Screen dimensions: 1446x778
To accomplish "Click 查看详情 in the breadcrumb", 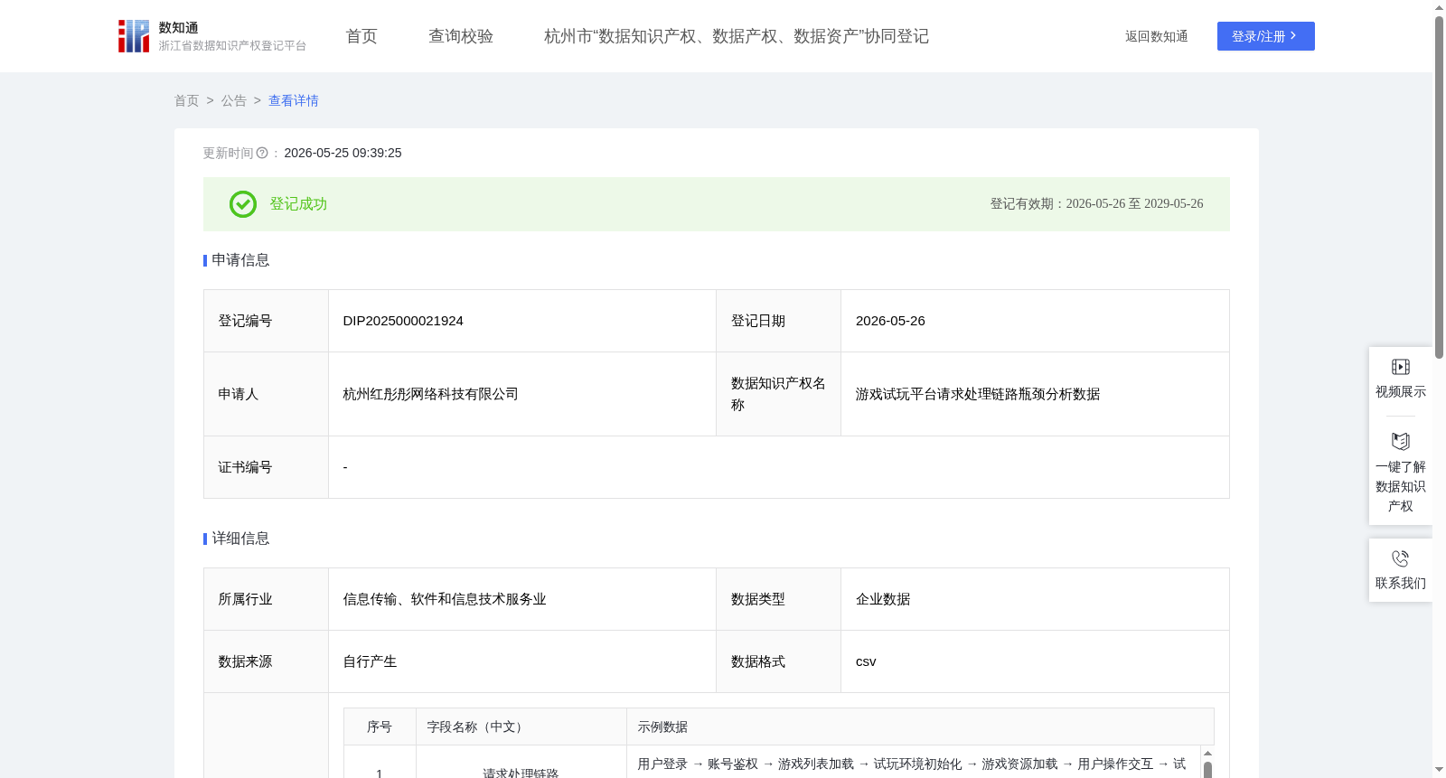I will (x=294, y=101).
